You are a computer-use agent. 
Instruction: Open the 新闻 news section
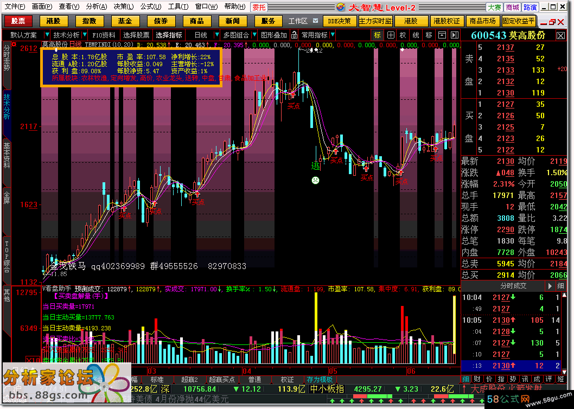tap(233, 21)
